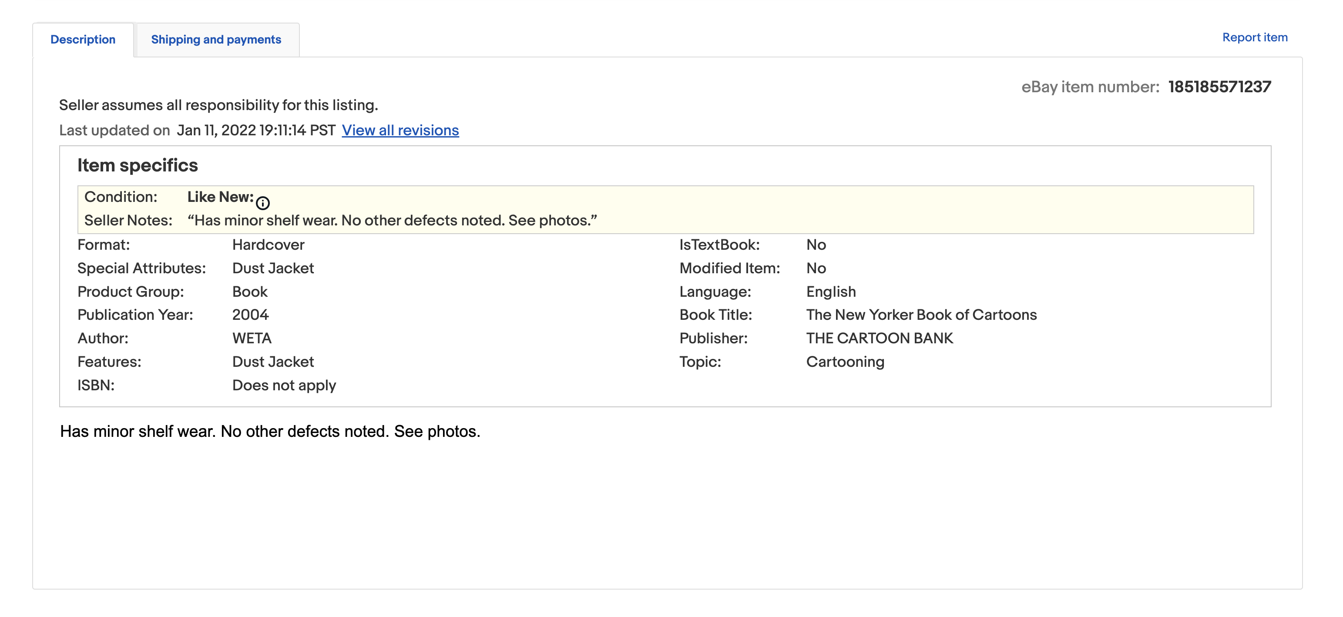This screenshot has width=1343, height=617.
Task: Click the Cartooning topic value
Action: (845, 362)
